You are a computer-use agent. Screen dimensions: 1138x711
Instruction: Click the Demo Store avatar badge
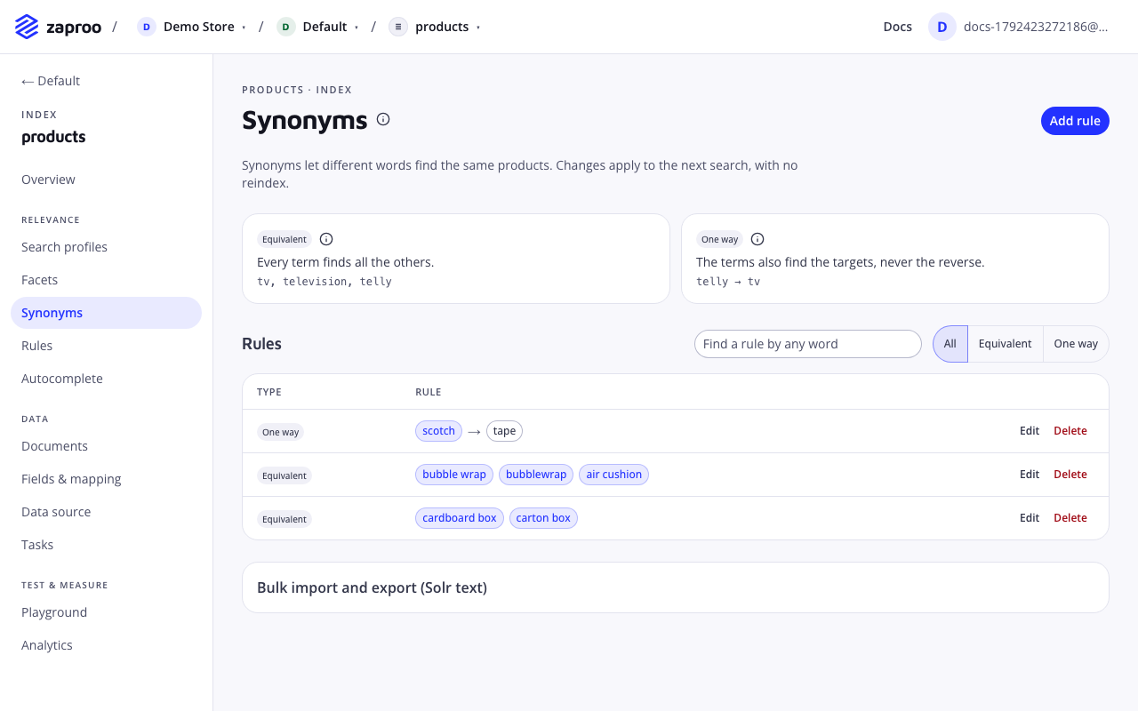(147, 27)
